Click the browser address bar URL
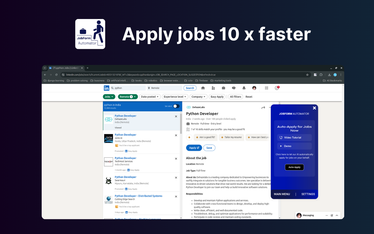This screenshot has height=234, width=374. 141,75
